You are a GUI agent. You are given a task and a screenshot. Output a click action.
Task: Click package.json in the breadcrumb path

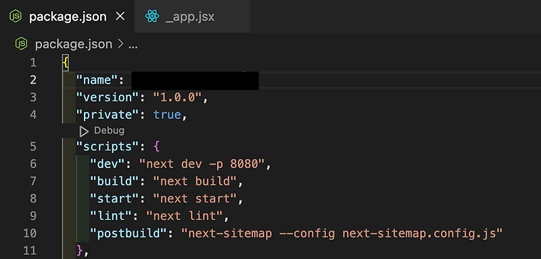(74, 45)
